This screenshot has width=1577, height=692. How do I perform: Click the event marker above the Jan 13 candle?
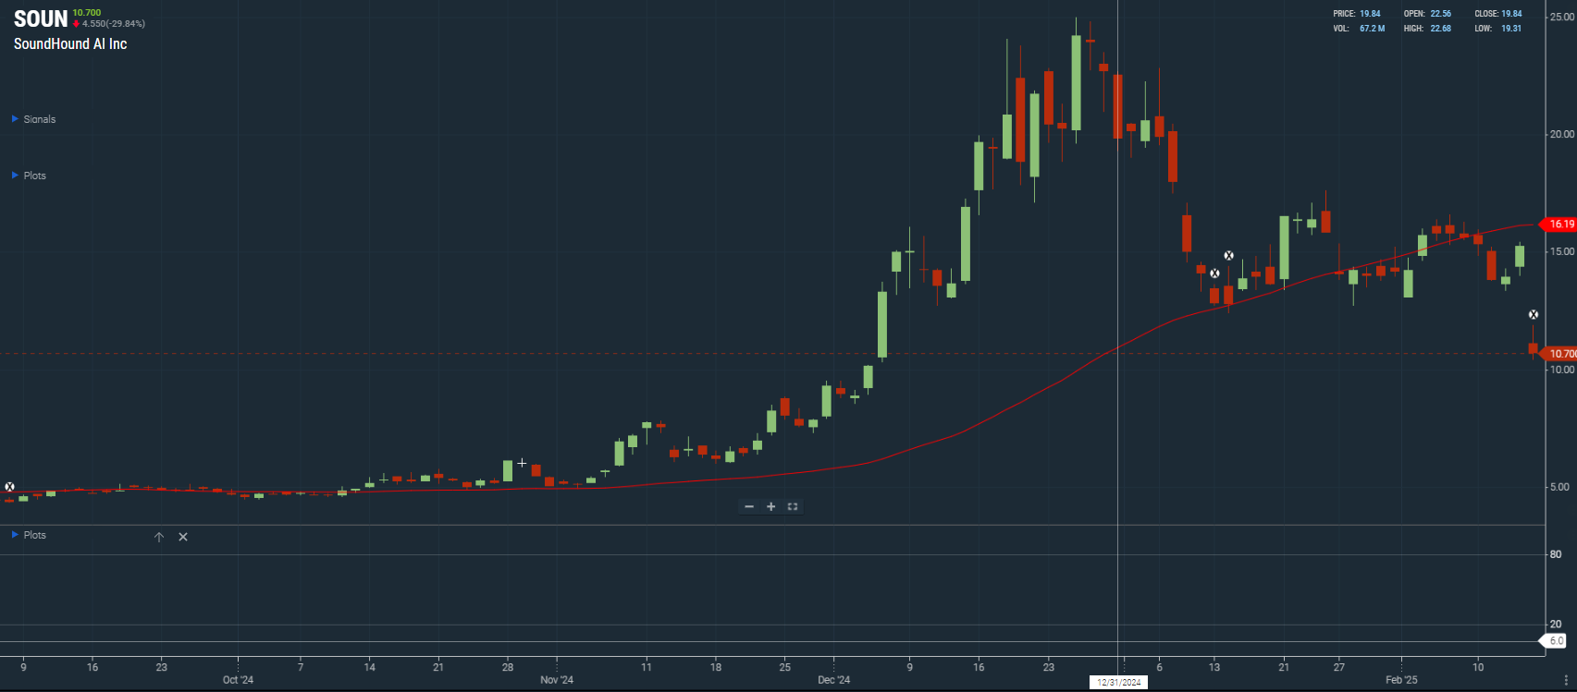(x=1214, y=273)
